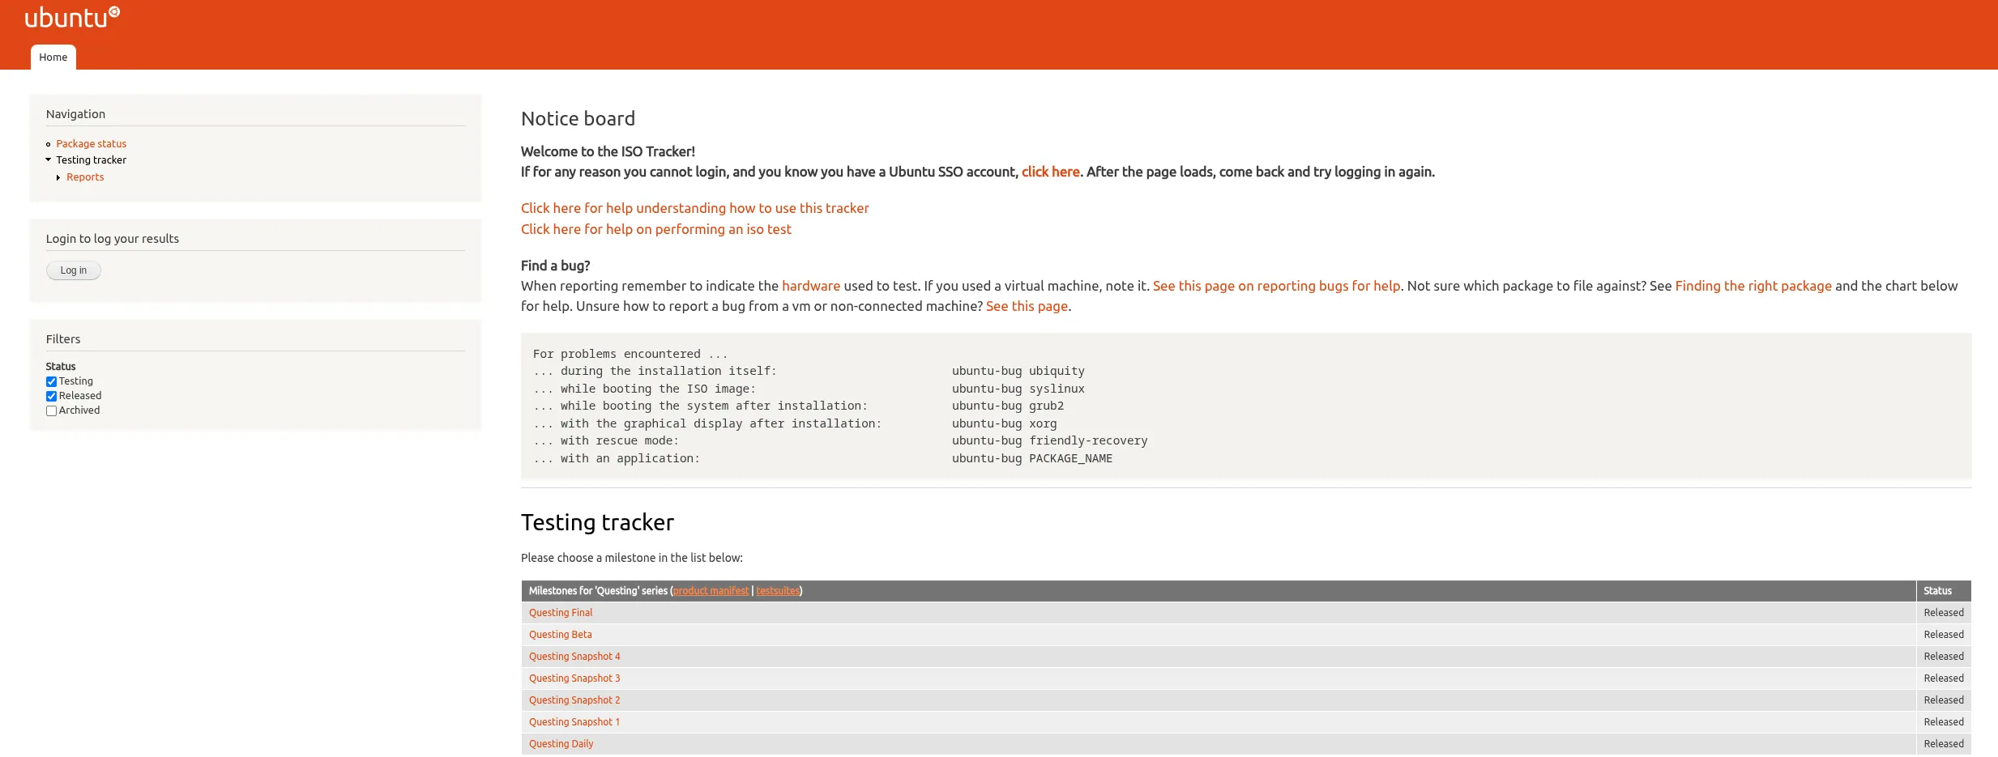Viewport: 1998px width, 757px height.
Task: Select the Questing Snapshot 3 milestone
Action: point(574,678)
